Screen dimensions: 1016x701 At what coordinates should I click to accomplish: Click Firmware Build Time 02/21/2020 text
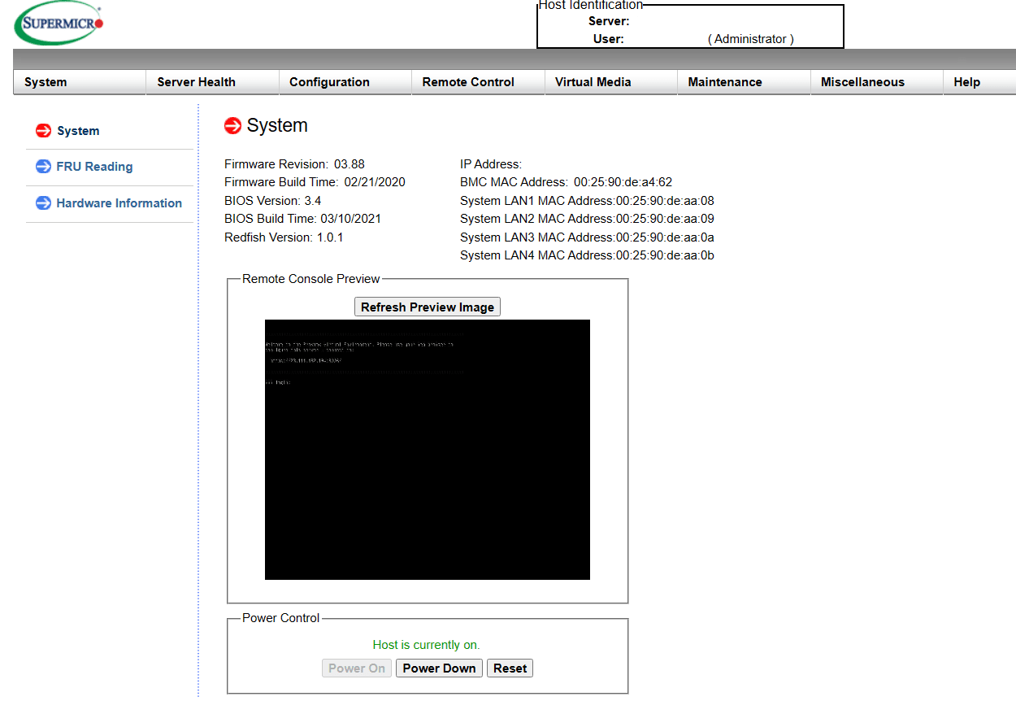pos(315,182)
